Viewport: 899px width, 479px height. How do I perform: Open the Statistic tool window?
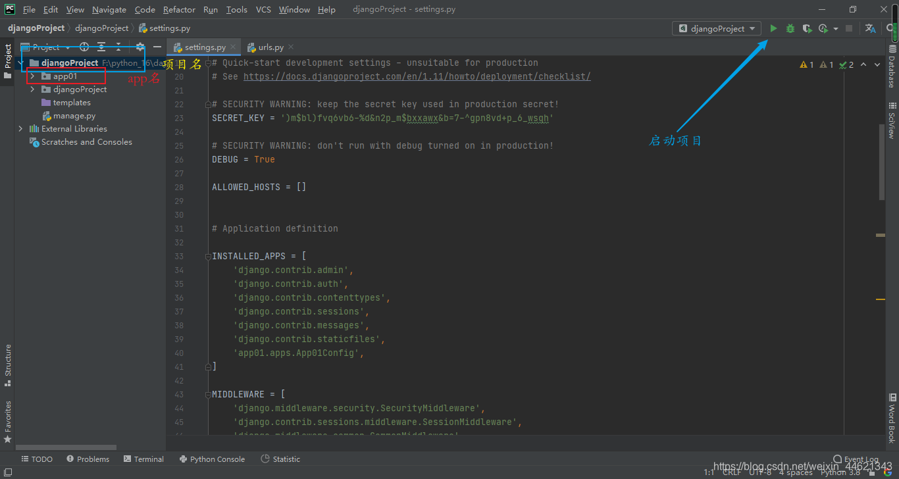pyautogui.click(x=280, y=459)
